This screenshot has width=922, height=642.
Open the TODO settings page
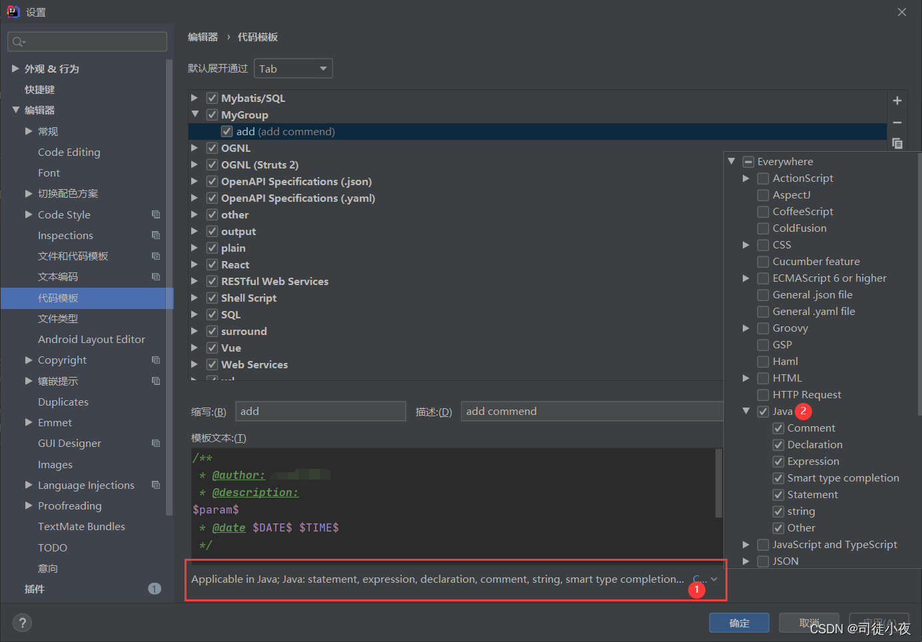point(53,547)
